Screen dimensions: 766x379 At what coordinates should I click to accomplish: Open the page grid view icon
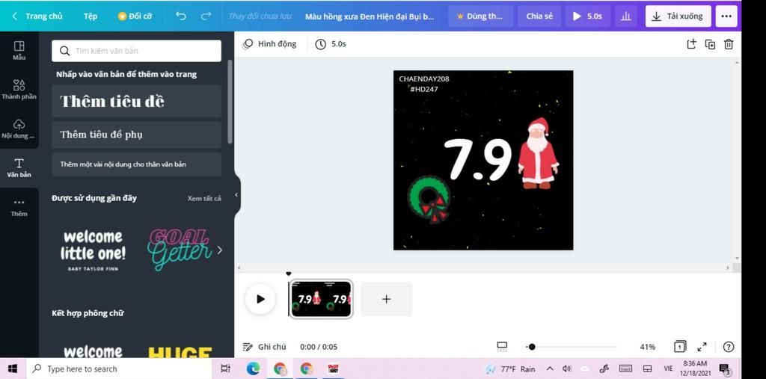[679, 347]
